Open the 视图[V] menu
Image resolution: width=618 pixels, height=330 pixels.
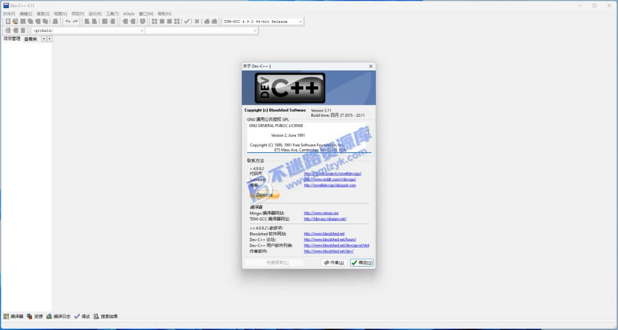(60, 14)
